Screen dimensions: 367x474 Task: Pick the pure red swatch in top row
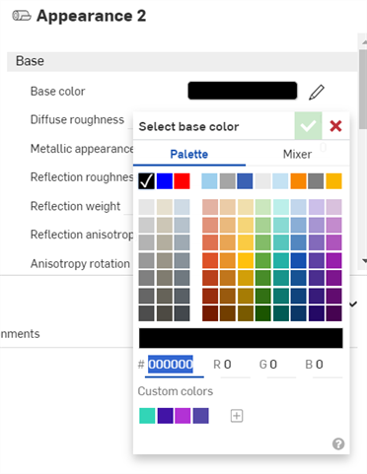tap(182, 181)
